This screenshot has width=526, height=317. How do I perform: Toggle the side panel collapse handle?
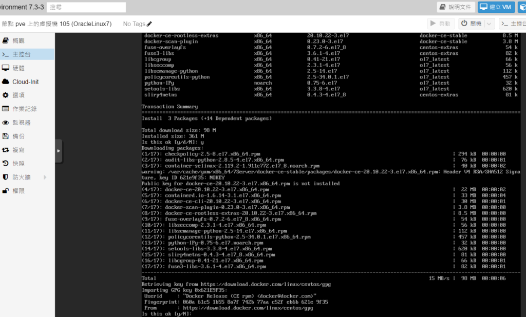(58, 151)
